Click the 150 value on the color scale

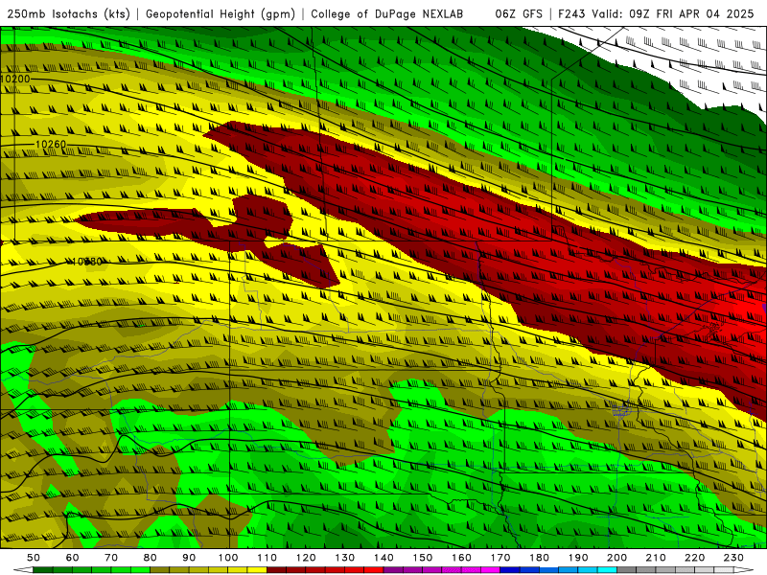tap(423, 558)
